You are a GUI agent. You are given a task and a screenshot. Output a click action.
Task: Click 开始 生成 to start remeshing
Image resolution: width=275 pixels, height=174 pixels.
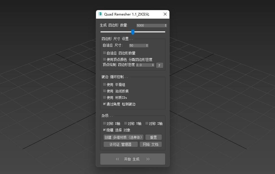tap(132, 159)
